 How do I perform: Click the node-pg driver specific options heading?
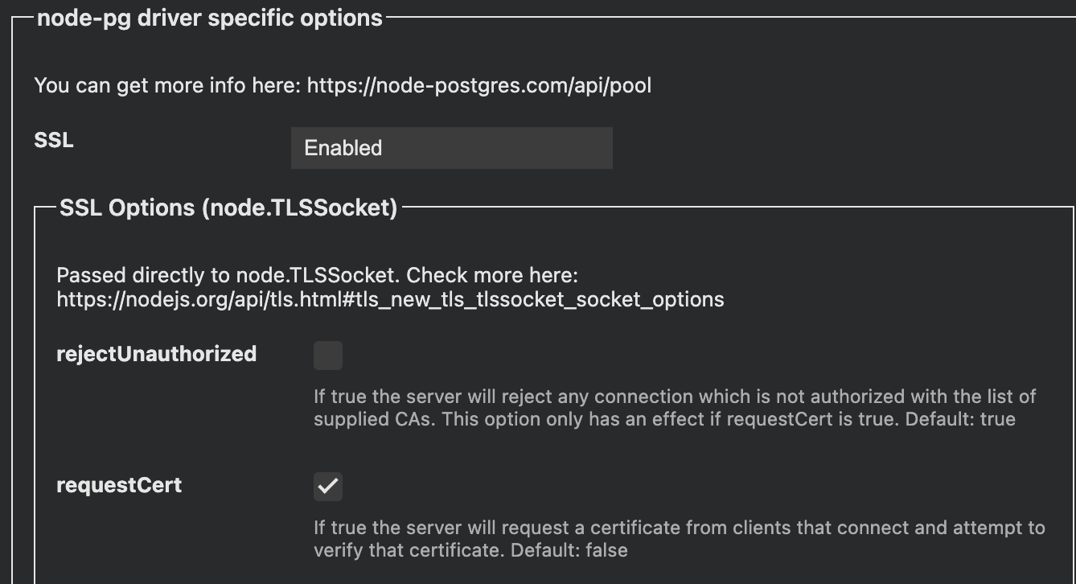coord(209,17)
